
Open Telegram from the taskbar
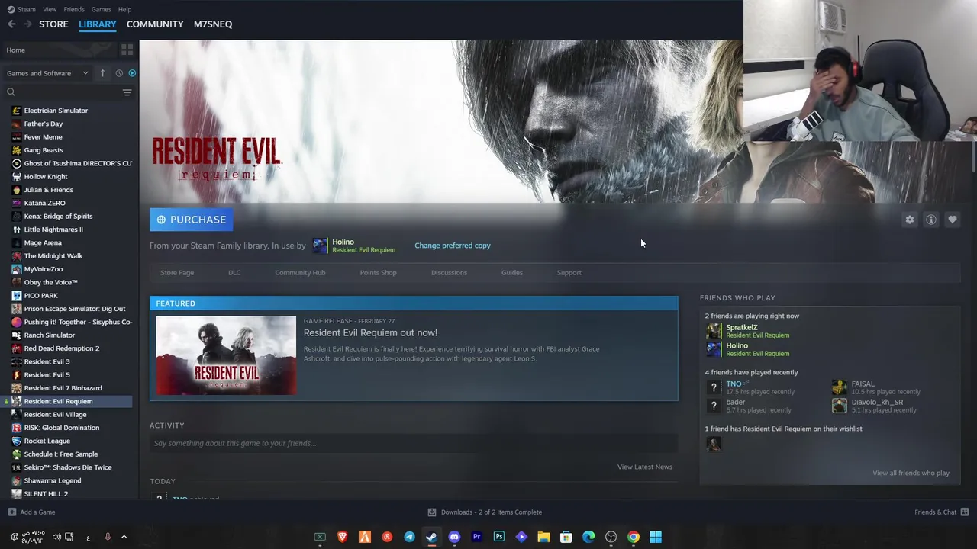pyautogui.click(x=409, y=537)
